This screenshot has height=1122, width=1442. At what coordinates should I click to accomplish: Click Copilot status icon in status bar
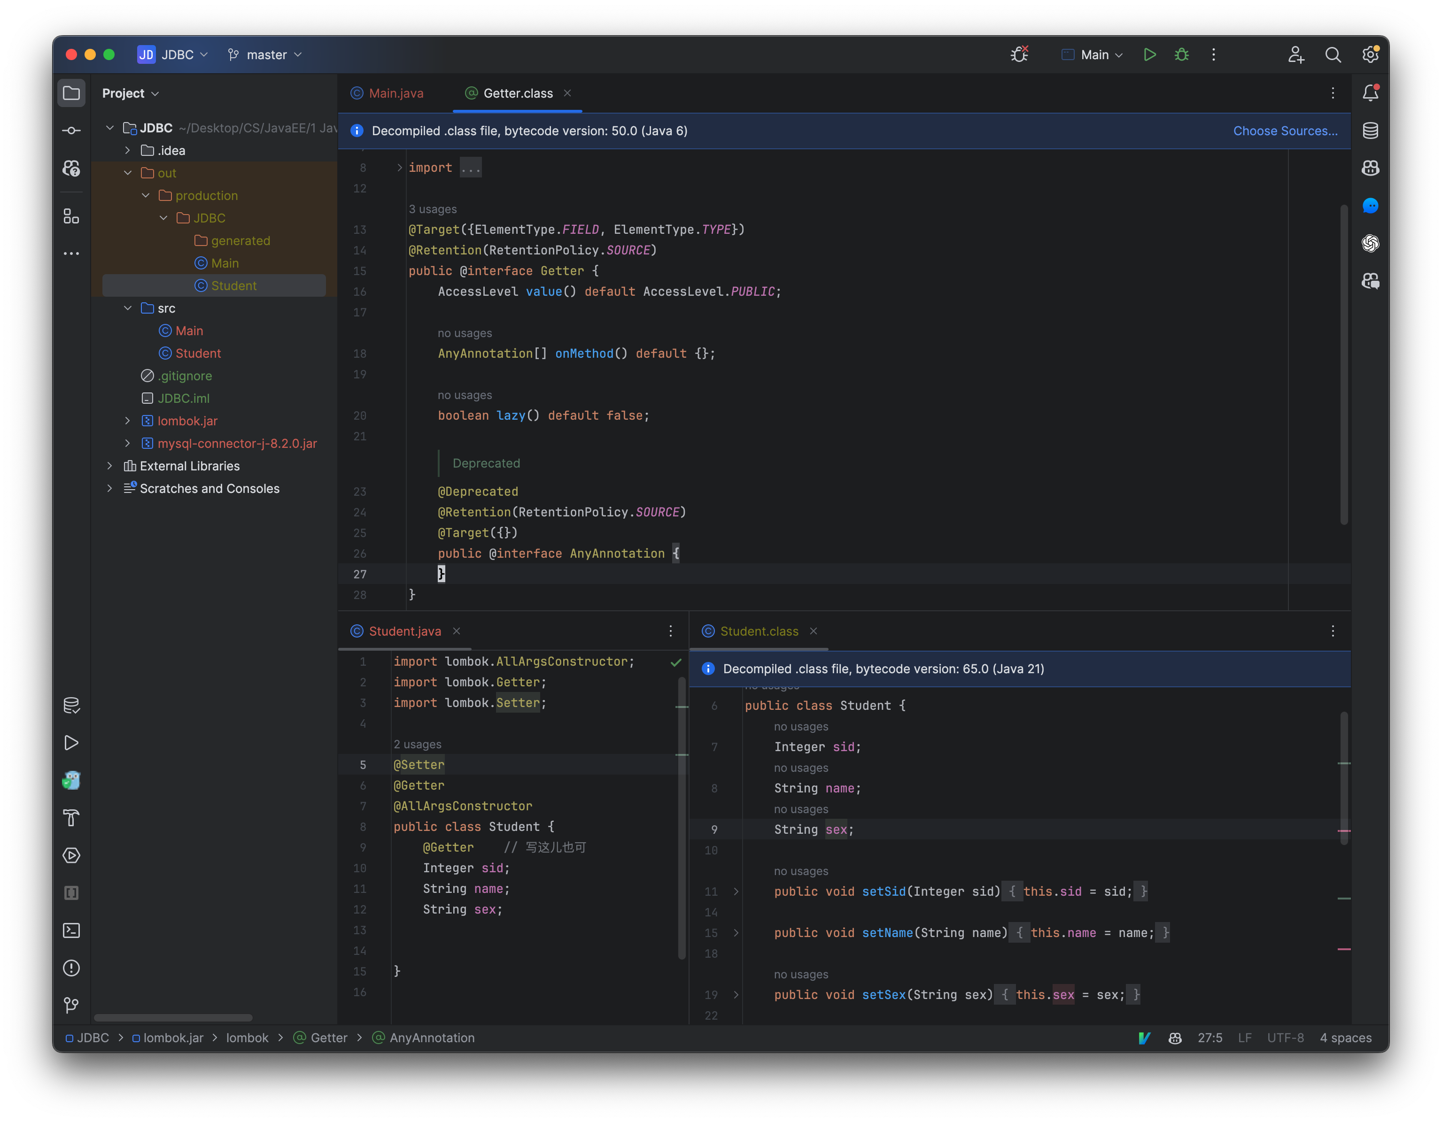click(1175, 1038)
